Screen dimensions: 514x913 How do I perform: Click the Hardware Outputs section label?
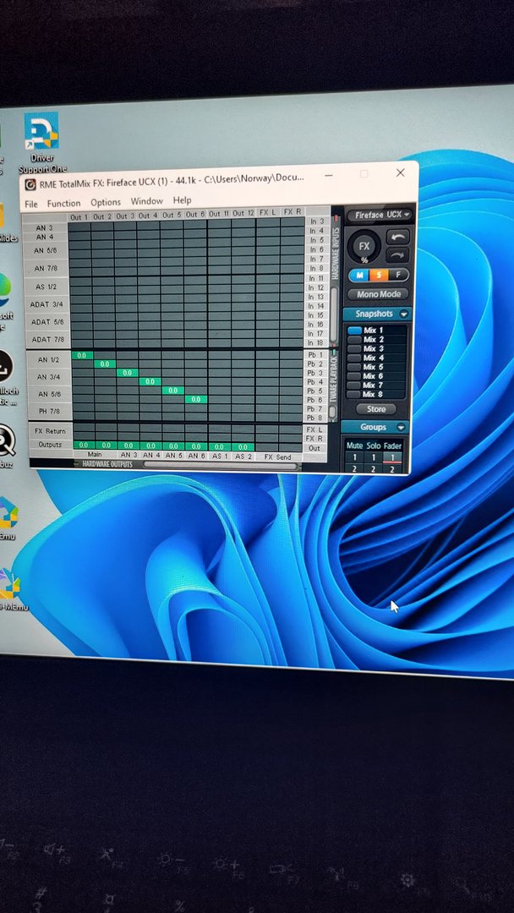point(107,465)
